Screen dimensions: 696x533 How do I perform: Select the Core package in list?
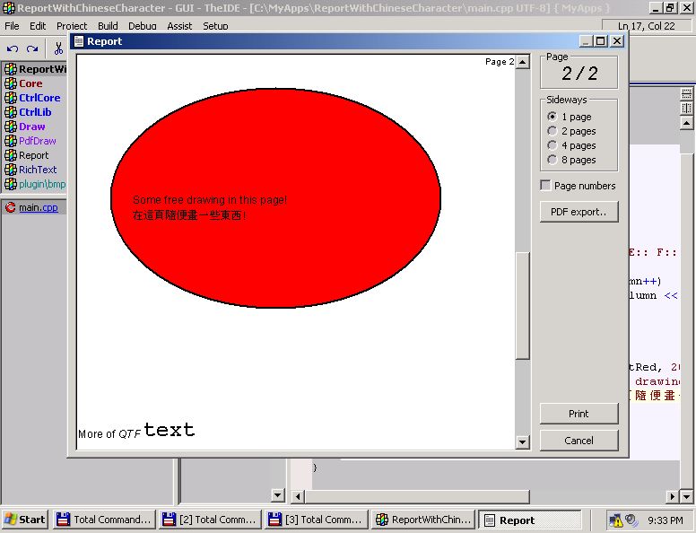click(x=30, y=83)
